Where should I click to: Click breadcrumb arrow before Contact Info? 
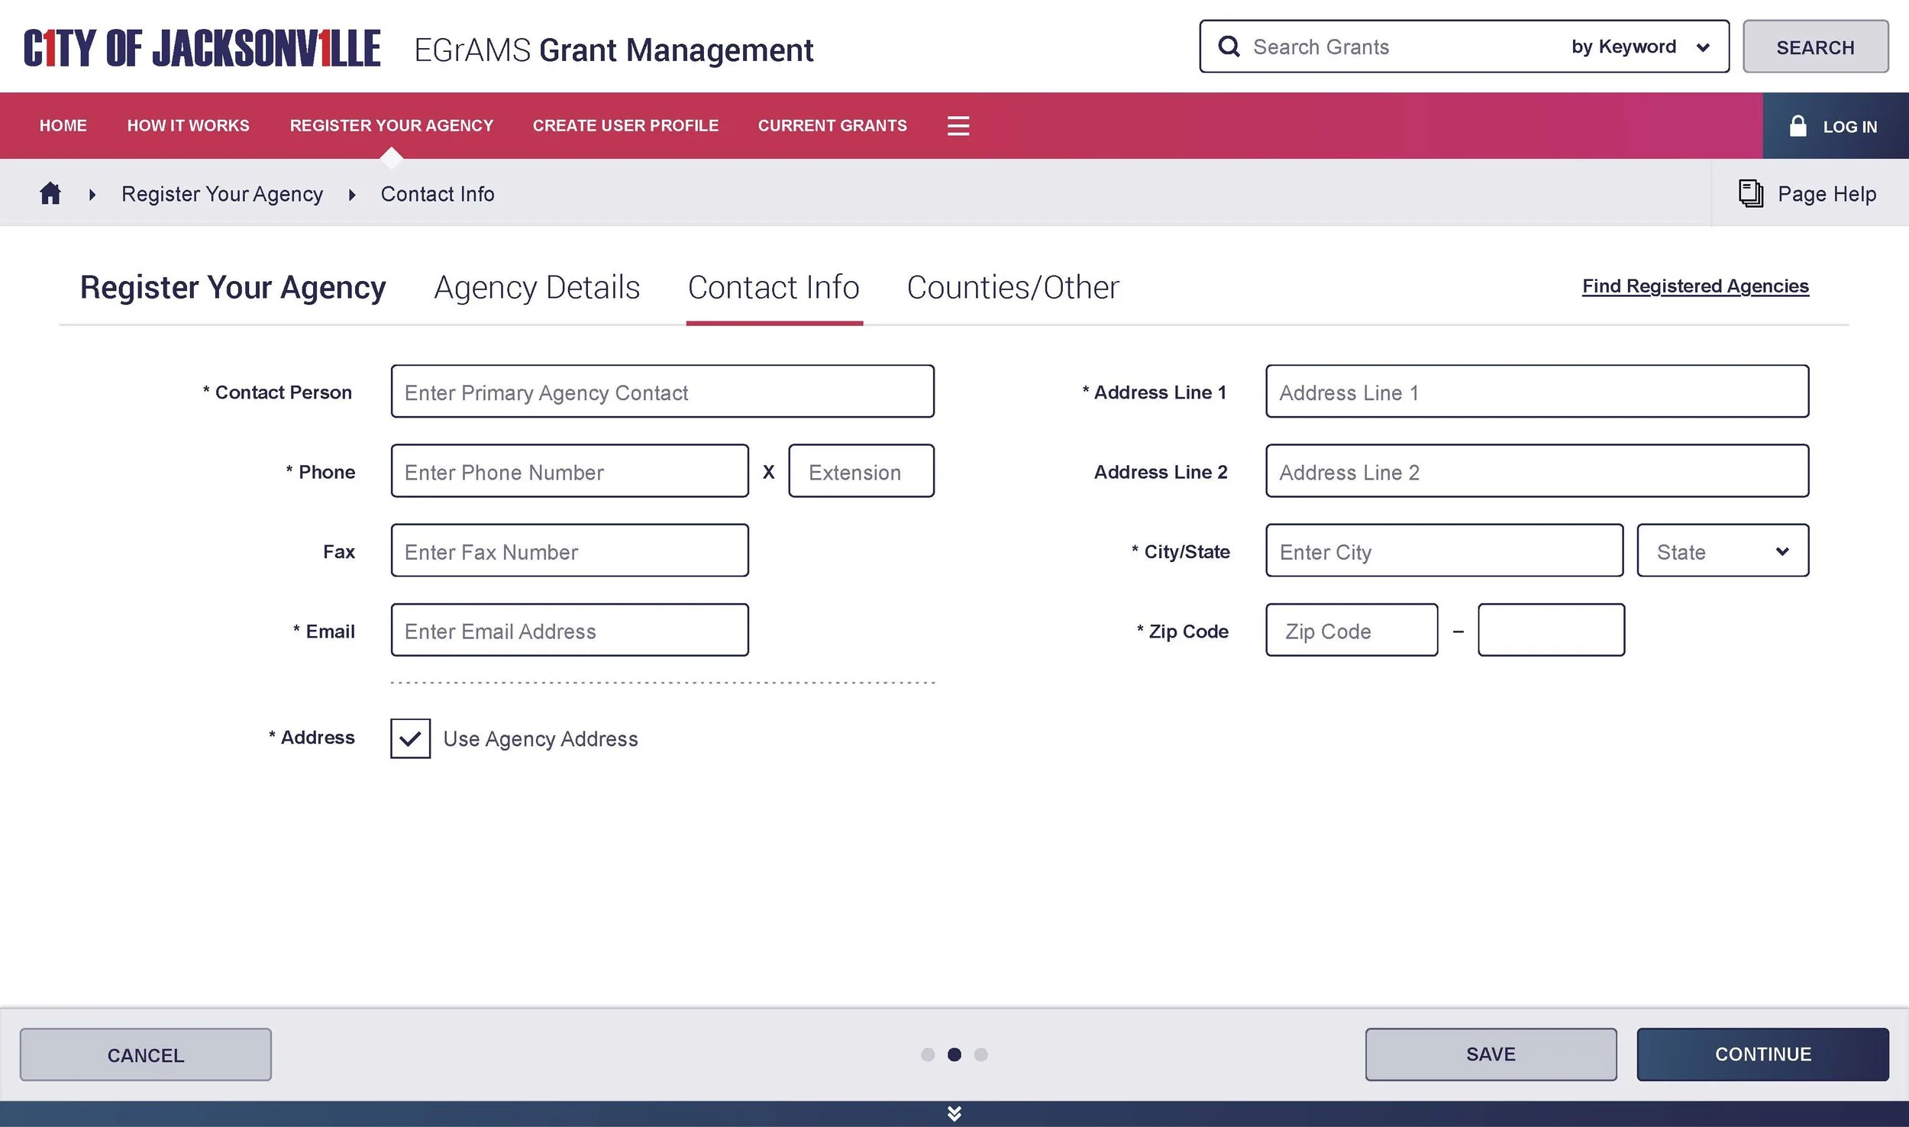click(352, 195)
